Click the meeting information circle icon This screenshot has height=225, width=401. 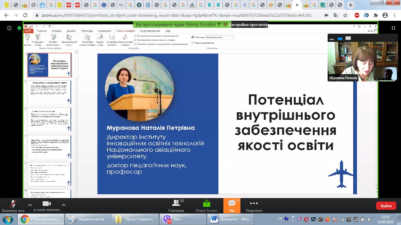pyautogui.click(x=9, y=28)
